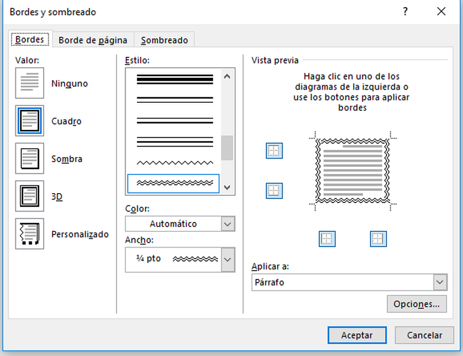Select the single wavy line style
Screen dimensions: 463x356
174,163
